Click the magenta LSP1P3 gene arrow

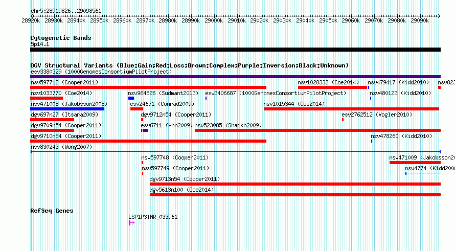131,223
